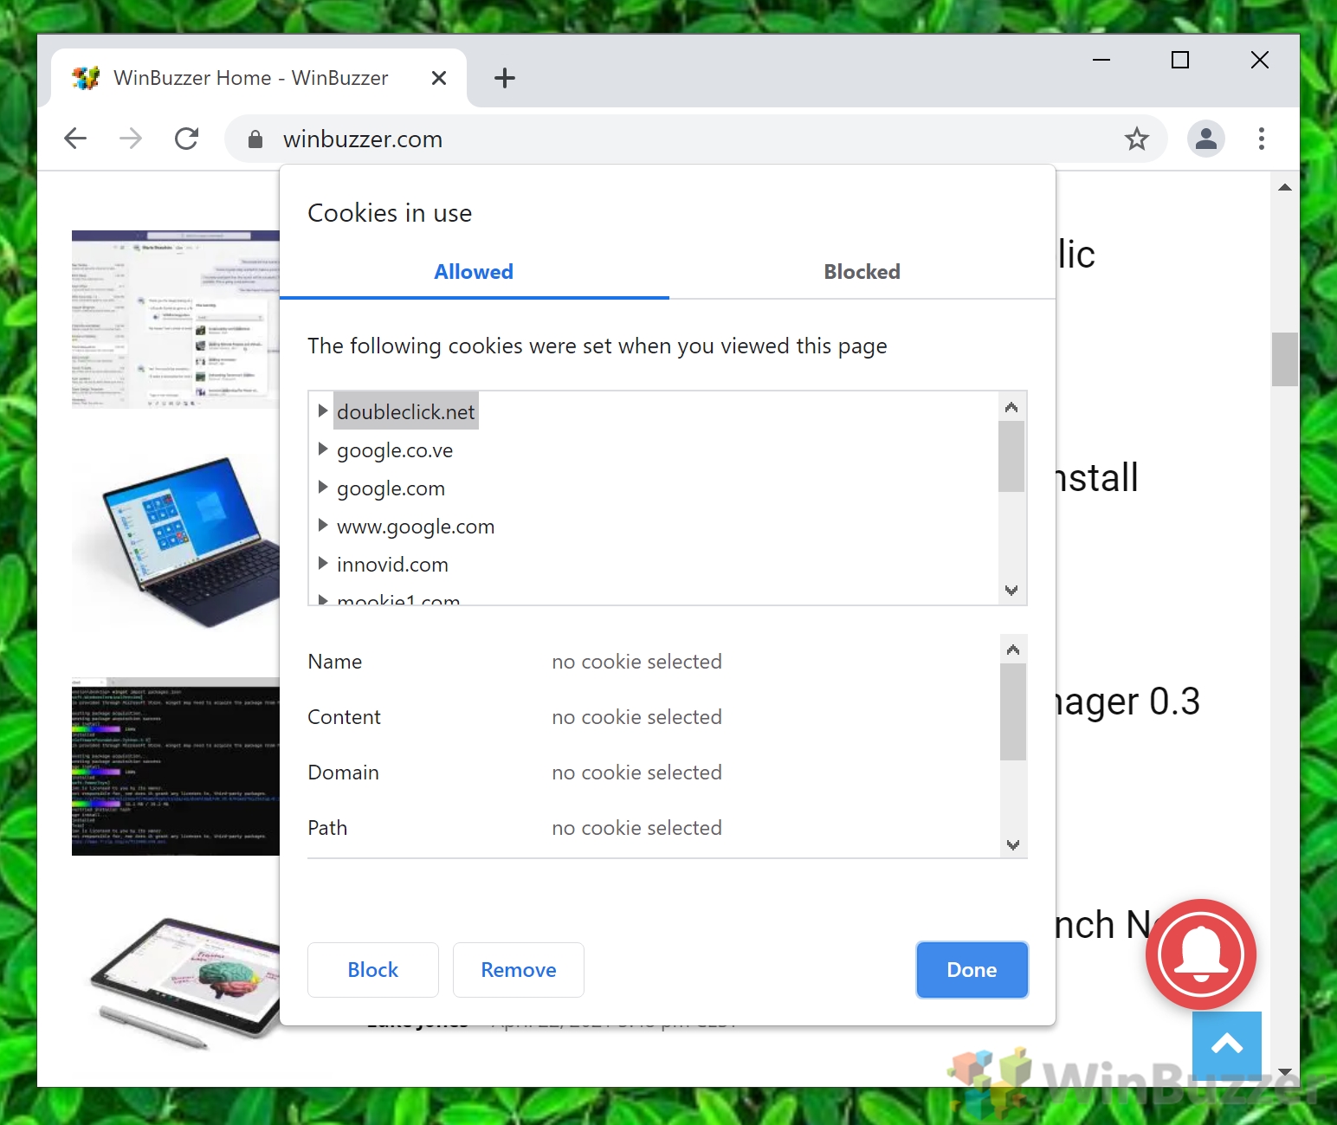Click the Done button
The width and height of the screenshot is (1337, 1125).
[972, 969]
